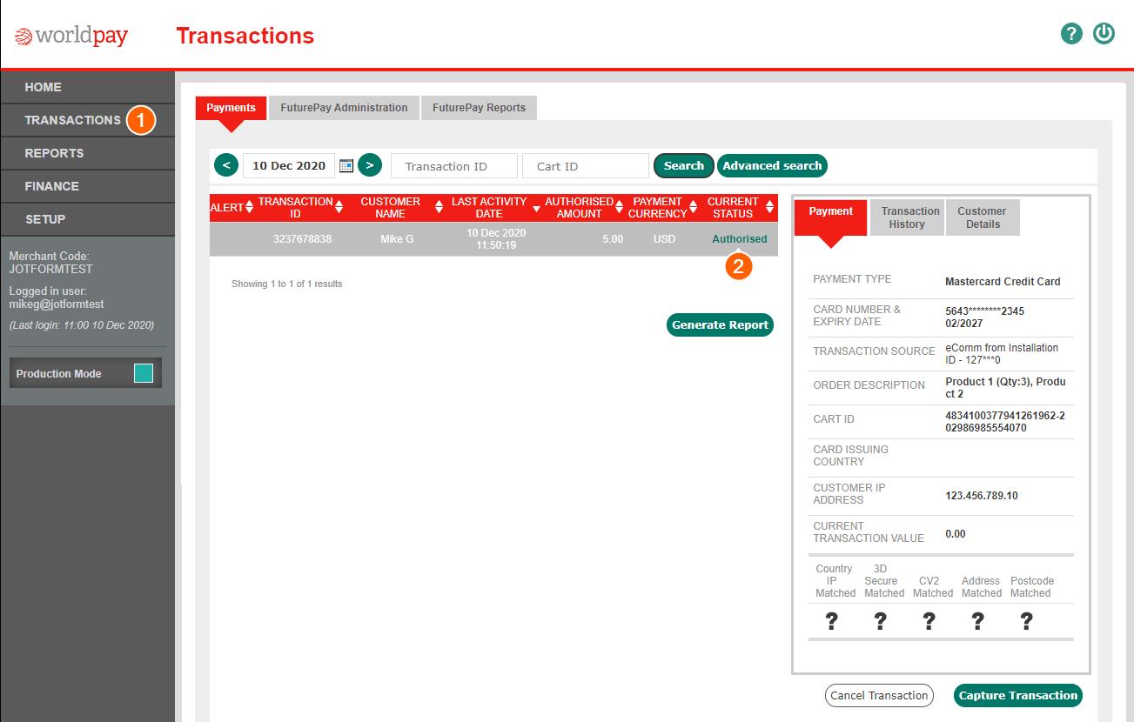Focus the Cart ID search field
The image size is (1134, 722).
(x=586, y=165)
